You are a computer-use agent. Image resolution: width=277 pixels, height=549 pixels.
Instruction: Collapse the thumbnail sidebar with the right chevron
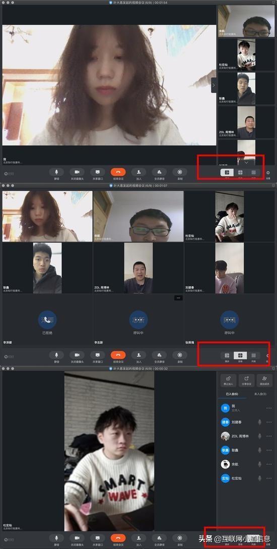214,85
